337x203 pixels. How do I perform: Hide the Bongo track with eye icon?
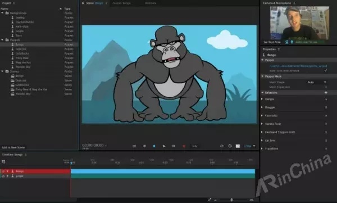pos(3,172)
